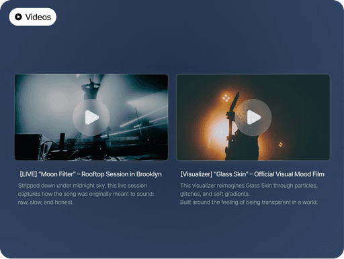Select text "Stripped down under midnight sky, this live session"
The width and height of the screenshot is (344, 259).
(x=83, y=186)
